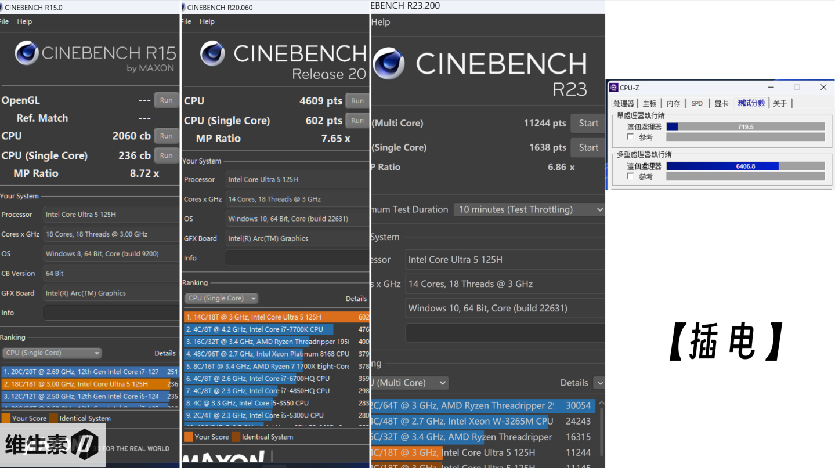Open the R15 ranking CPU (Single Core) dropdown
835x468 pixels.
[52, 353]
